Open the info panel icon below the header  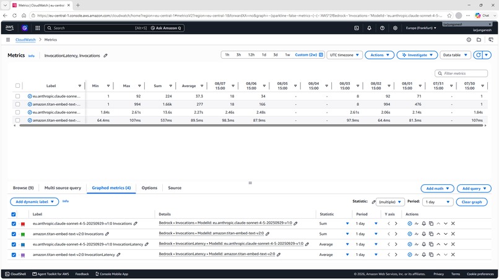click(x=469, y=40)
